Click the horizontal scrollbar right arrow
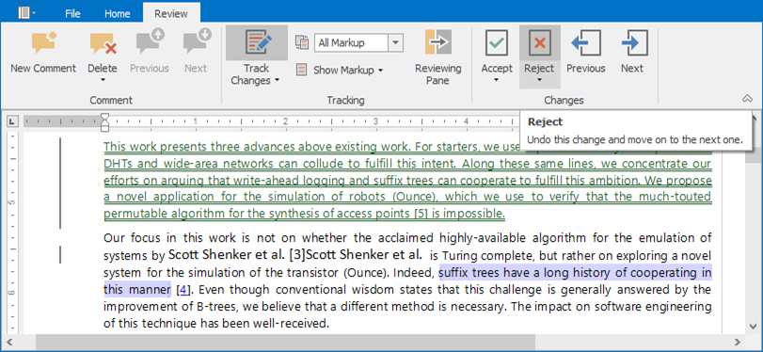The image size is (763, 352). click(739, 342)
